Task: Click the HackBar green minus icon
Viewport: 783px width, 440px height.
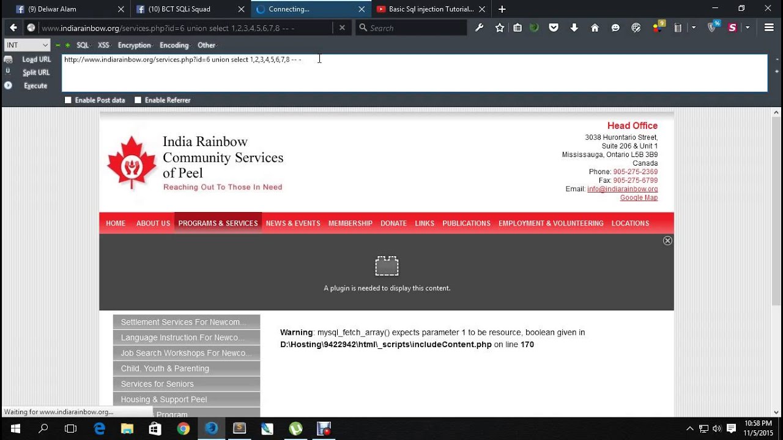Action: click(x=58, y=45)
